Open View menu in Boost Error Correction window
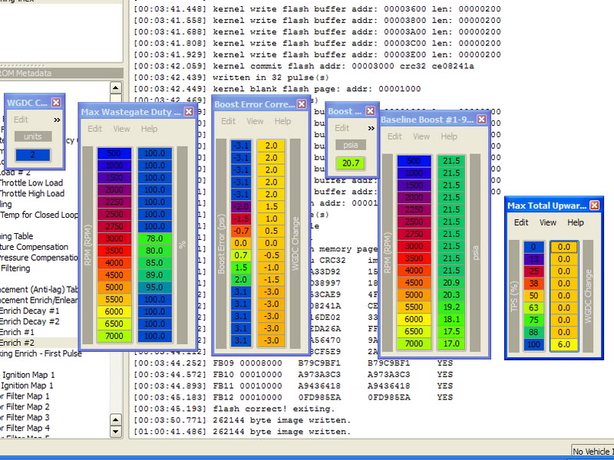Screen dimensions: 614x460 tap(255, 121)
